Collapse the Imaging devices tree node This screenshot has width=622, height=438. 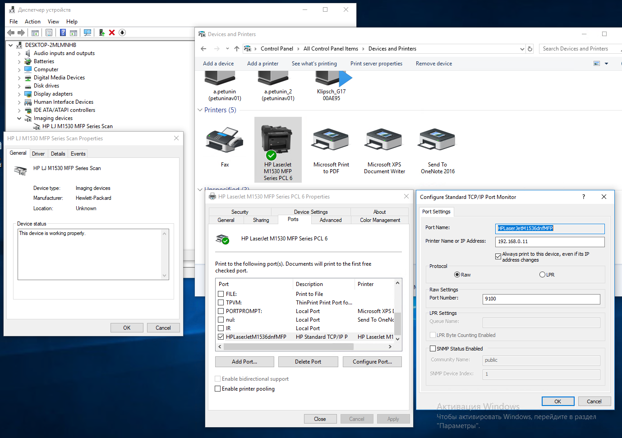(x=19, y=118)
